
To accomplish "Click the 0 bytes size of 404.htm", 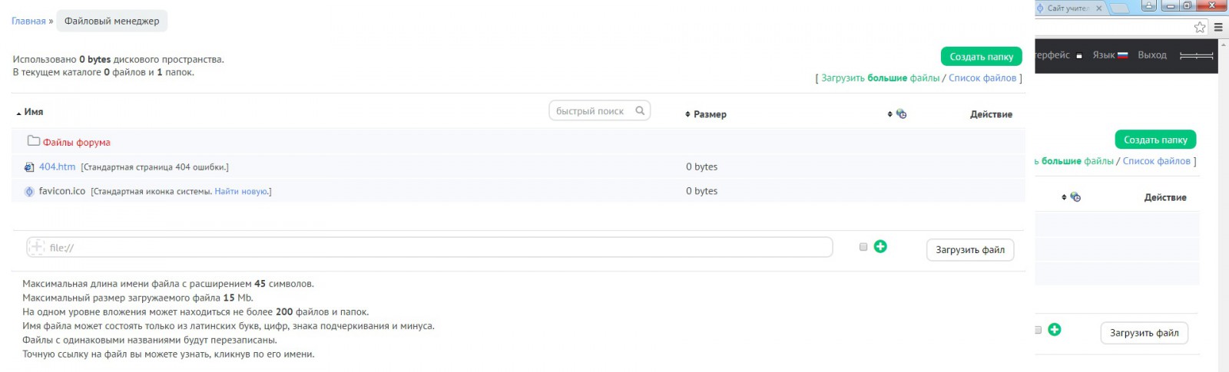I will click(x=702, y=166).
